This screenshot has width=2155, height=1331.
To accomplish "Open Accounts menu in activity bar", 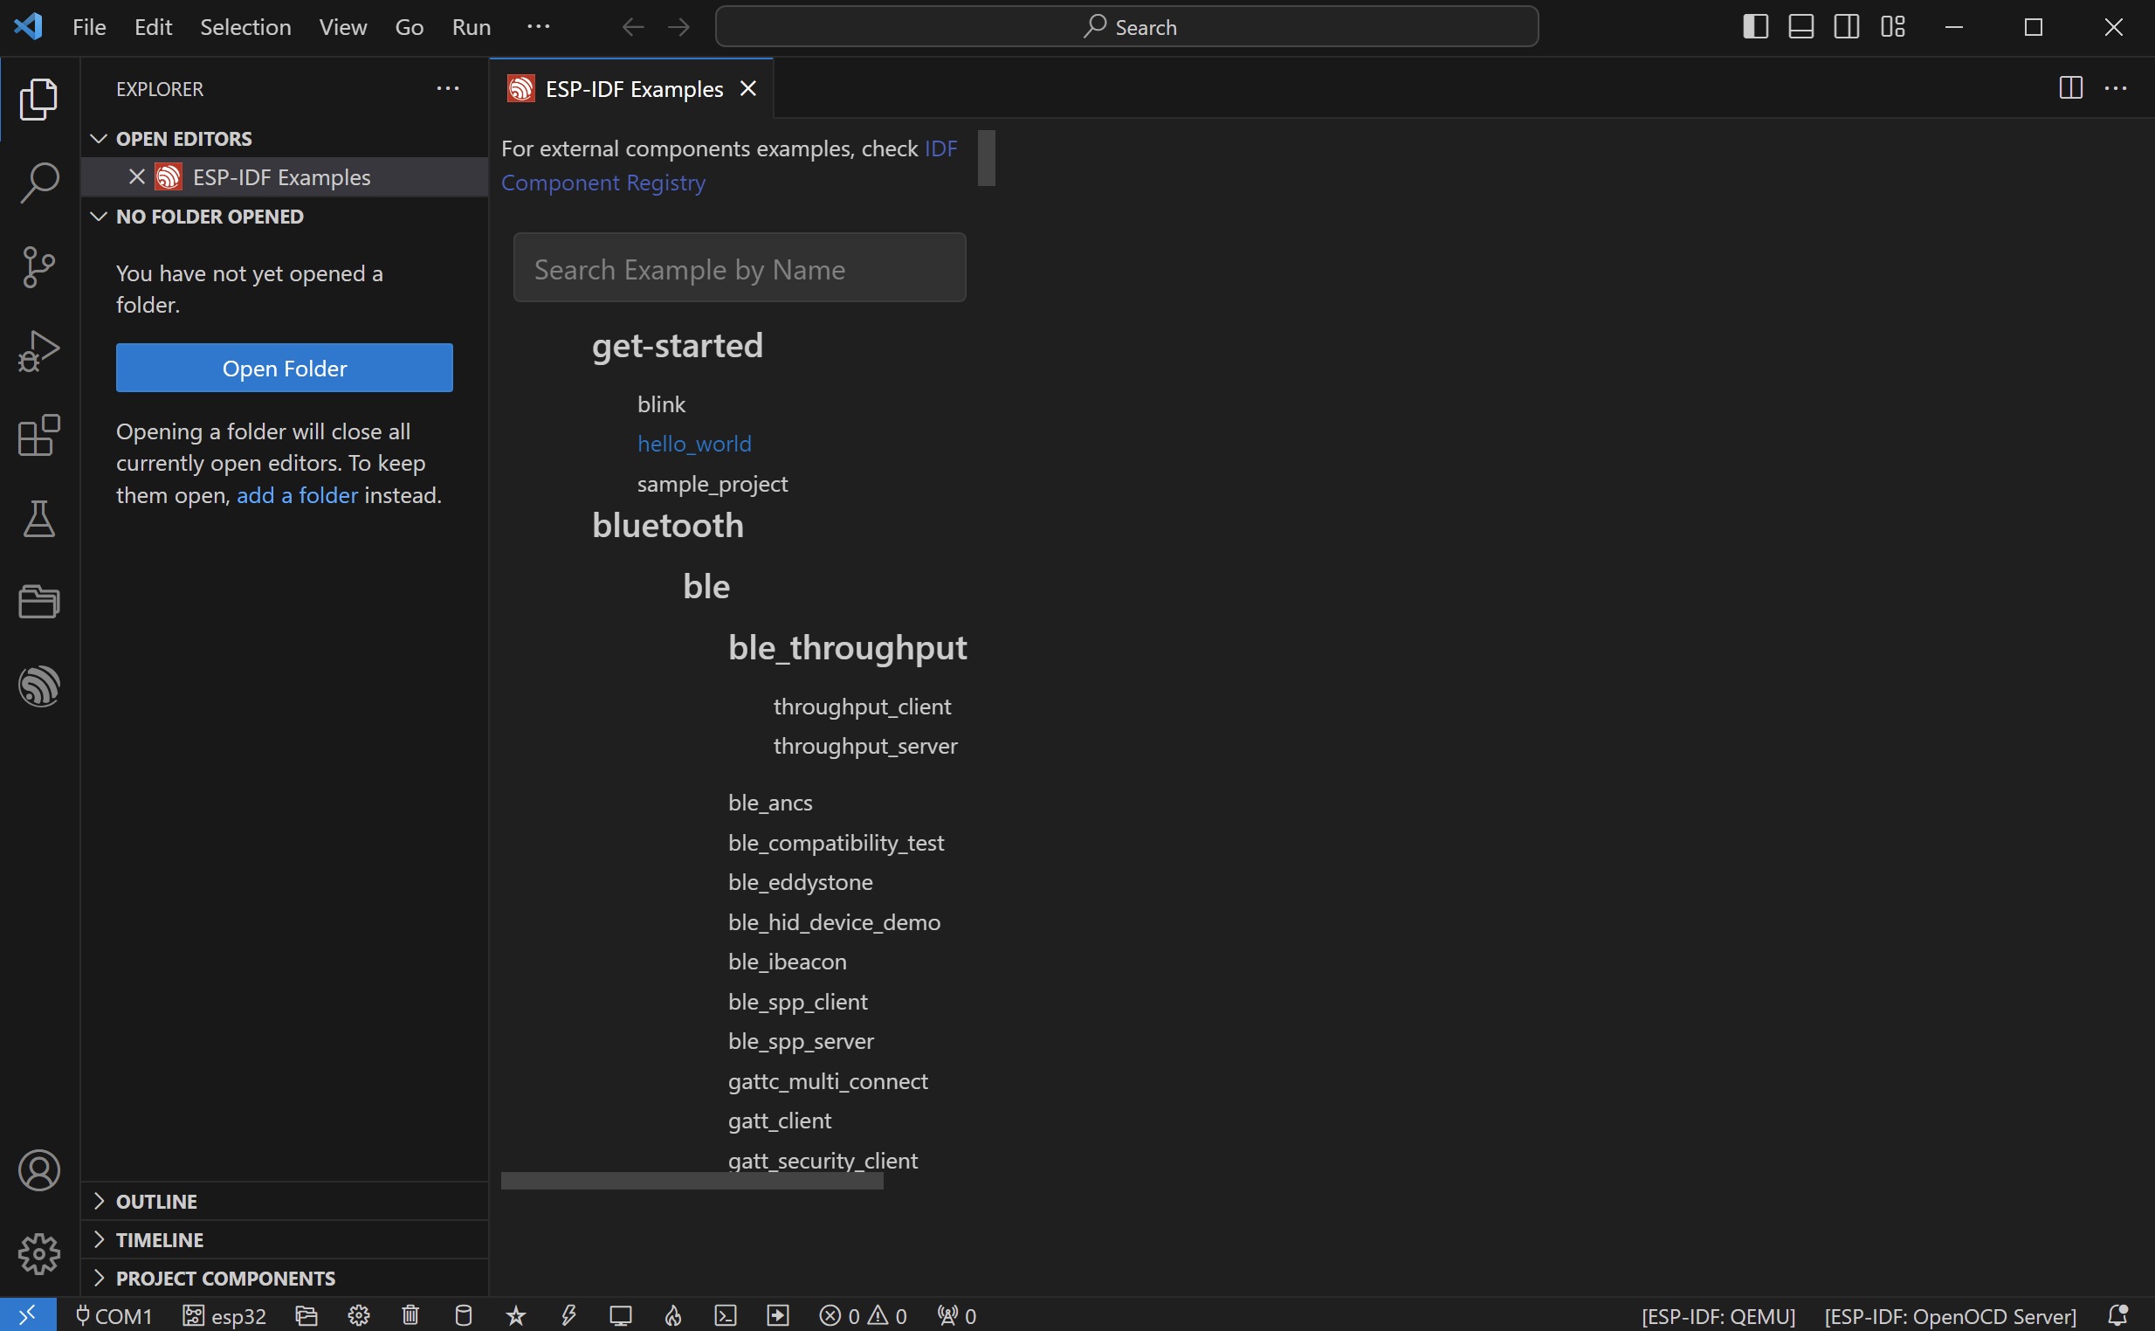I will (38, 1171).
